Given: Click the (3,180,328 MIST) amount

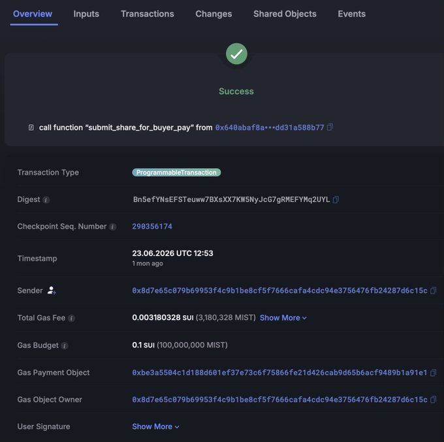Looking at the screenshot, I should (x=226, y=318).
